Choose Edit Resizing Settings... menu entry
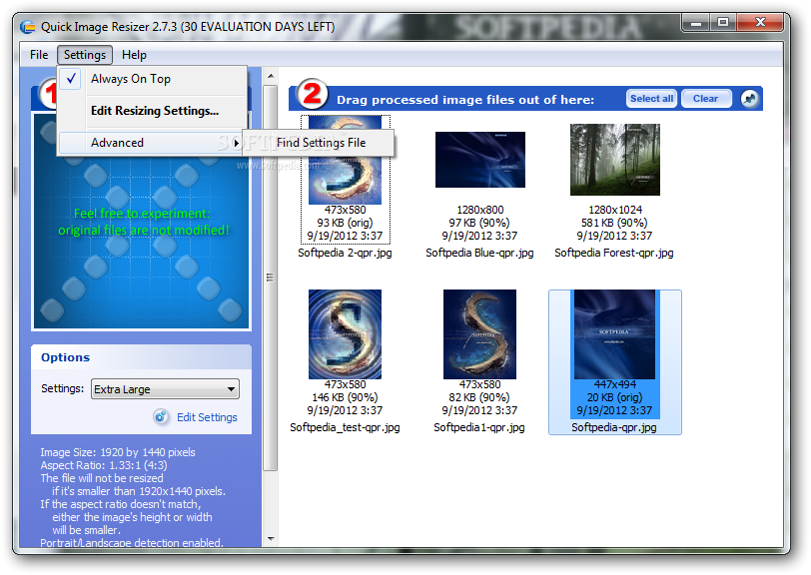The image size is (811, 575). coord(153,111)
